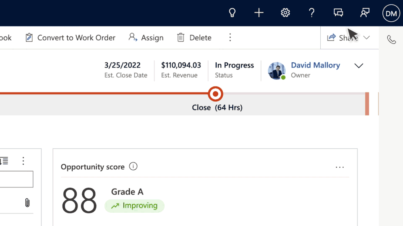Open Opportunity score card more options
403x226 pixels.
pos(340,167)
